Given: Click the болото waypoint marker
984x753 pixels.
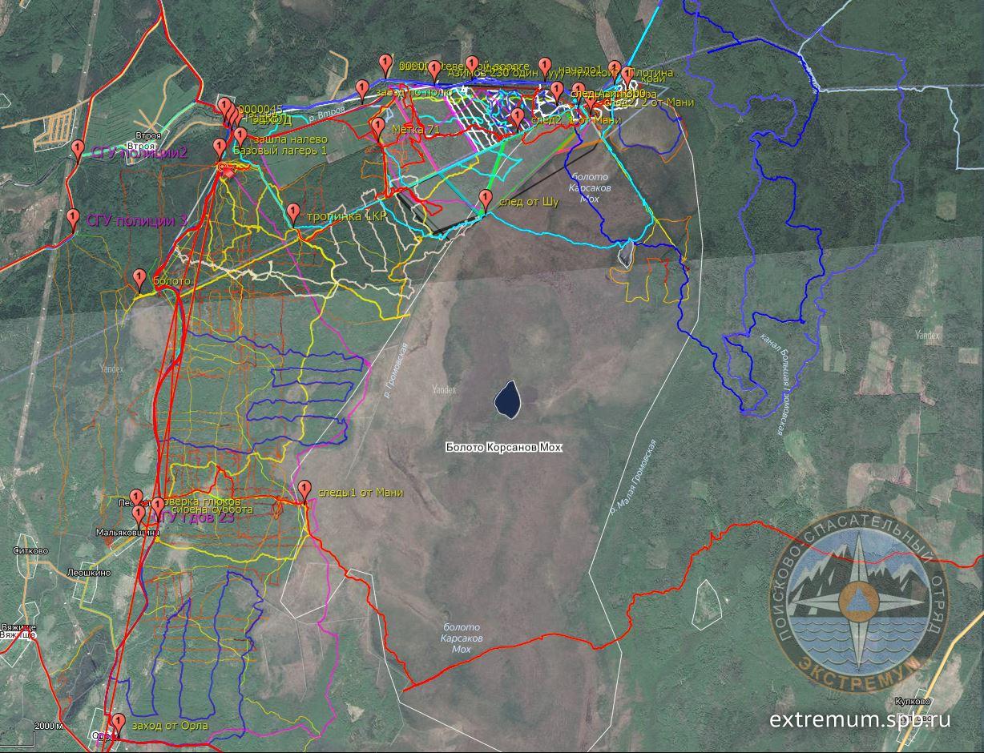Looking at the screenshot, I should click(140, 279).
